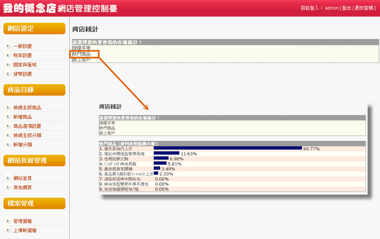Click arrow icon beside 貨幣設置
Viewport: 380px width, 239px height.
(x=8, y=74)
